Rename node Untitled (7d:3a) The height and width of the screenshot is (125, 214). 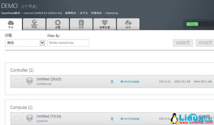49,116
